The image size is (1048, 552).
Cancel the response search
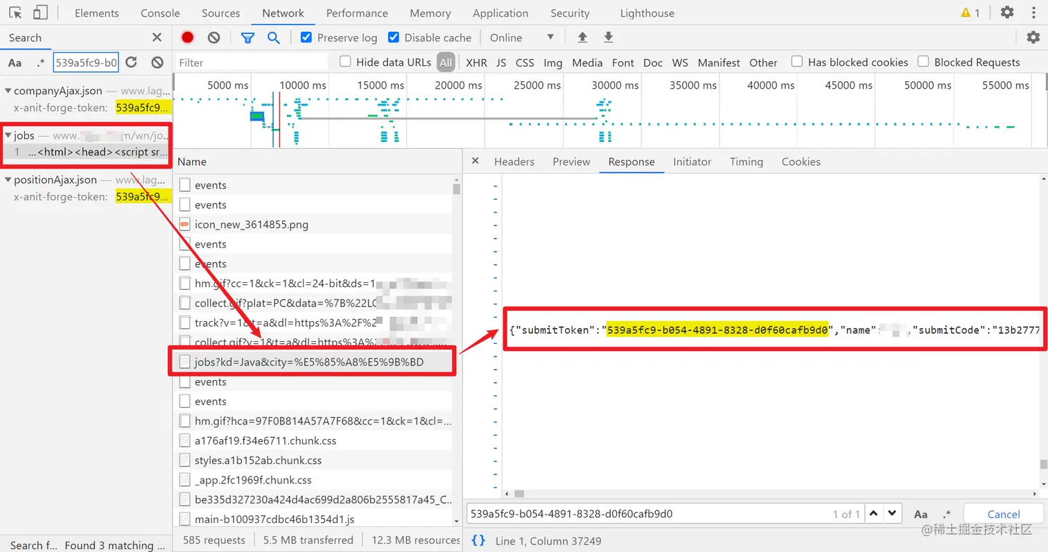click(x=1003, y=514)
